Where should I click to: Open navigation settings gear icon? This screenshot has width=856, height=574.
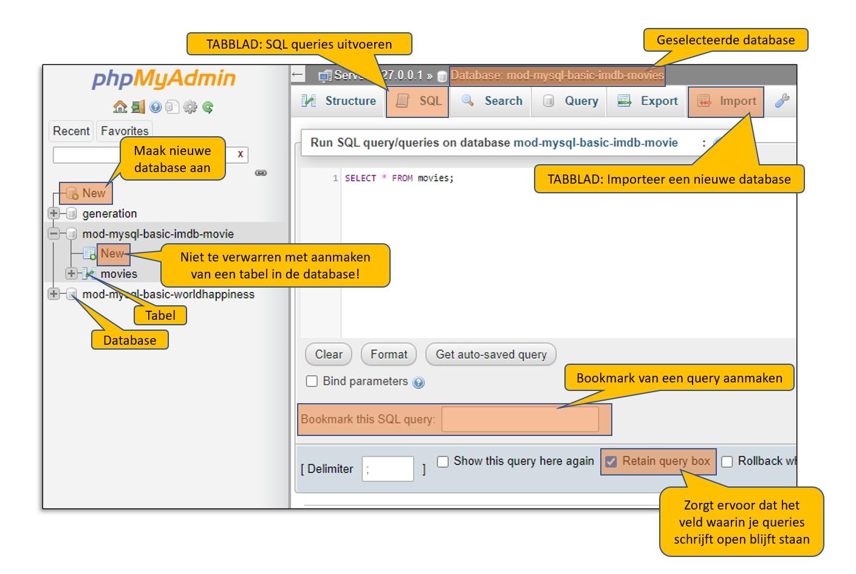click(190, 108)
